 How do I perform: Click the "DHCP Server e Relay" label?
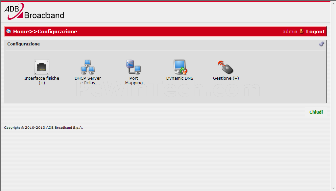pyautogui.click(x=88, y=80)
